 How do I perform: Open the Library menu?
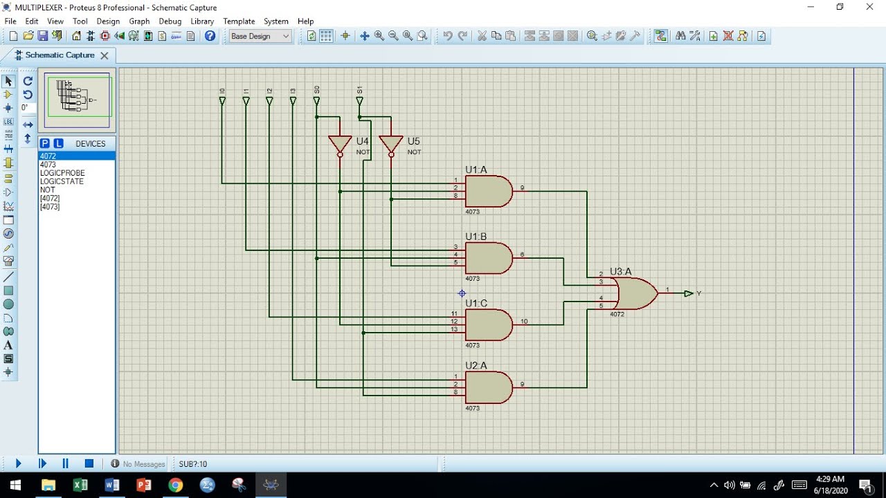tap(202, 21)
